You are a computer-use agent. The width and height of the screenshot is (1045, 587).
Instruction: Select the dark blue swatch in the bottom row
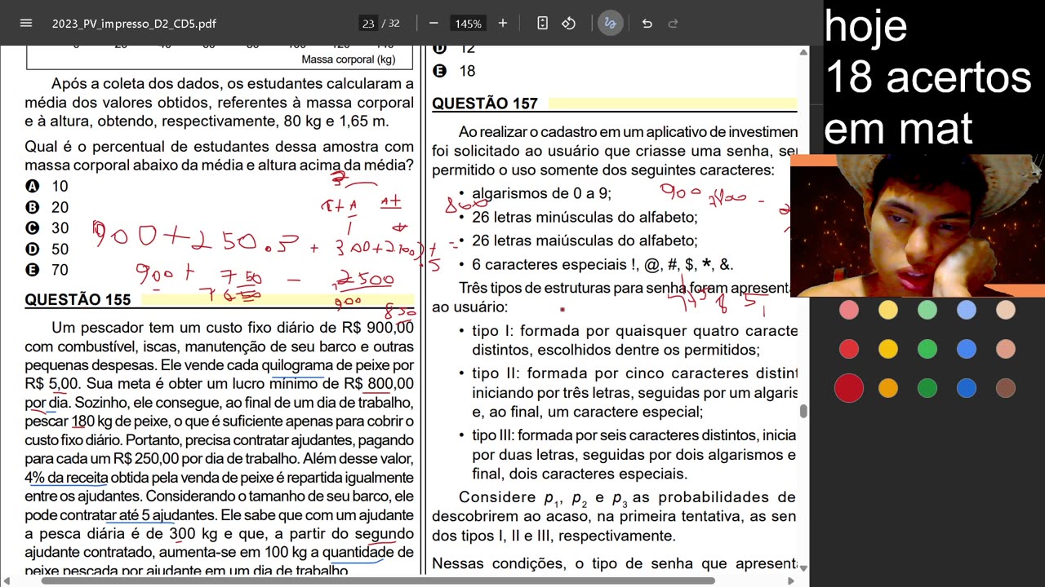tap(967, 388)
